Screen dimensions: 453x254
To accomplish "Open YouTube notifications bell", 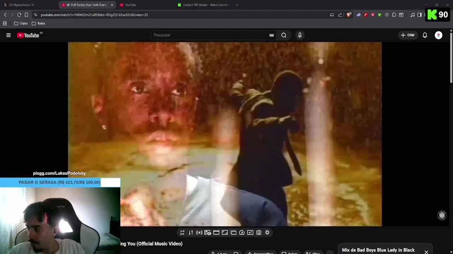I will pos(425,35).
